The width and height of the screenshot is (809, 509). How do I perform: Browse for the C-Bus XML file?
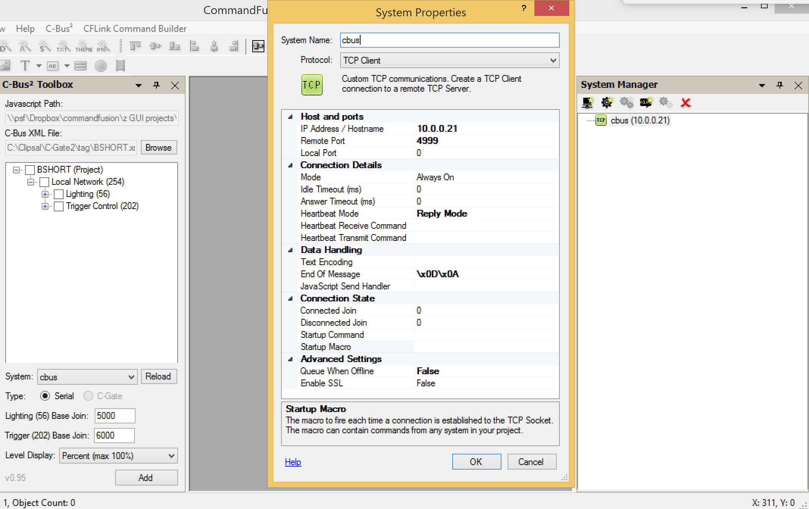pos(158,147)
